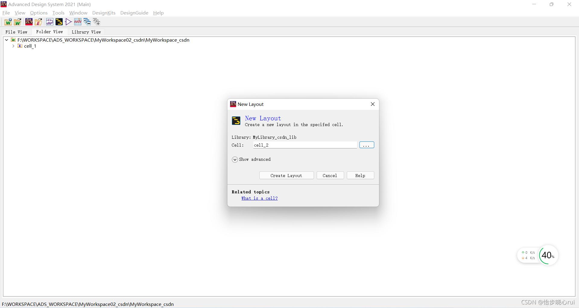Image resolution: width=579 pixels, height=308 pixels.
Task: Select the workspace path tree item
Action: point(103,40)
